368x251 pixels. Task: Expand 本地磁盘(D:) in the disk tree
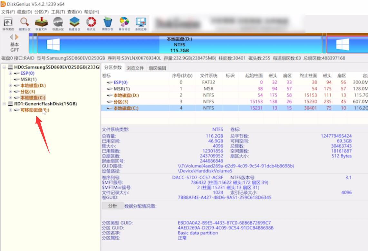[10, 85]
